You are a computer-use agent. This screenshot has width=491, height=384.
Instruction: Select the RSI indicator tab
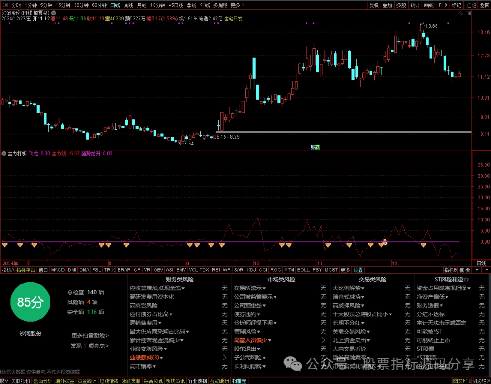pyautogui.click(x=216, y=270)
